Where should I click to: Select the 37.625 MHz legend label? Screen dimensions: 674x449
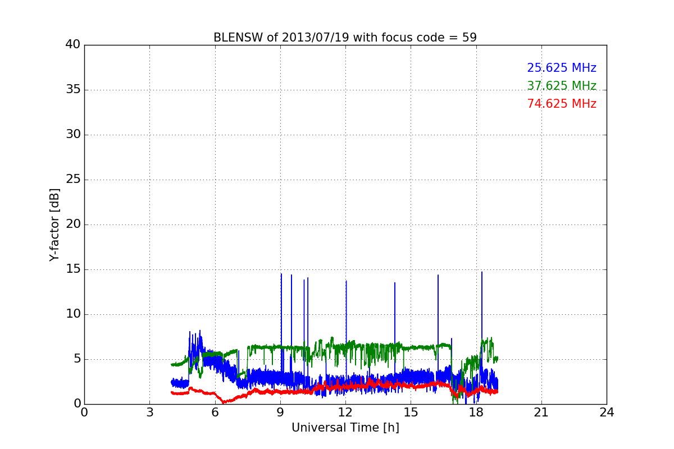562,86
